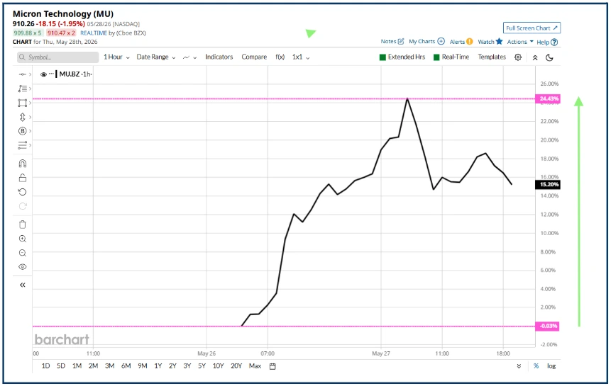
Task: Expand bottom panel with double down chevron
Action: coord(519,366)
